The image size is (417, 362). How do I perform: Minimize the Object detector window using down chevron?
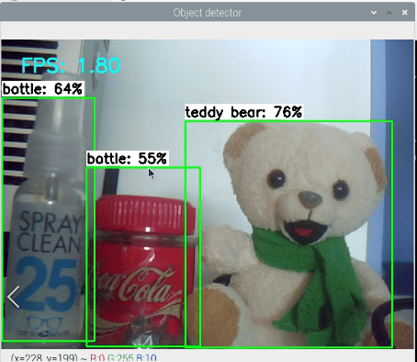click(374, 13)
